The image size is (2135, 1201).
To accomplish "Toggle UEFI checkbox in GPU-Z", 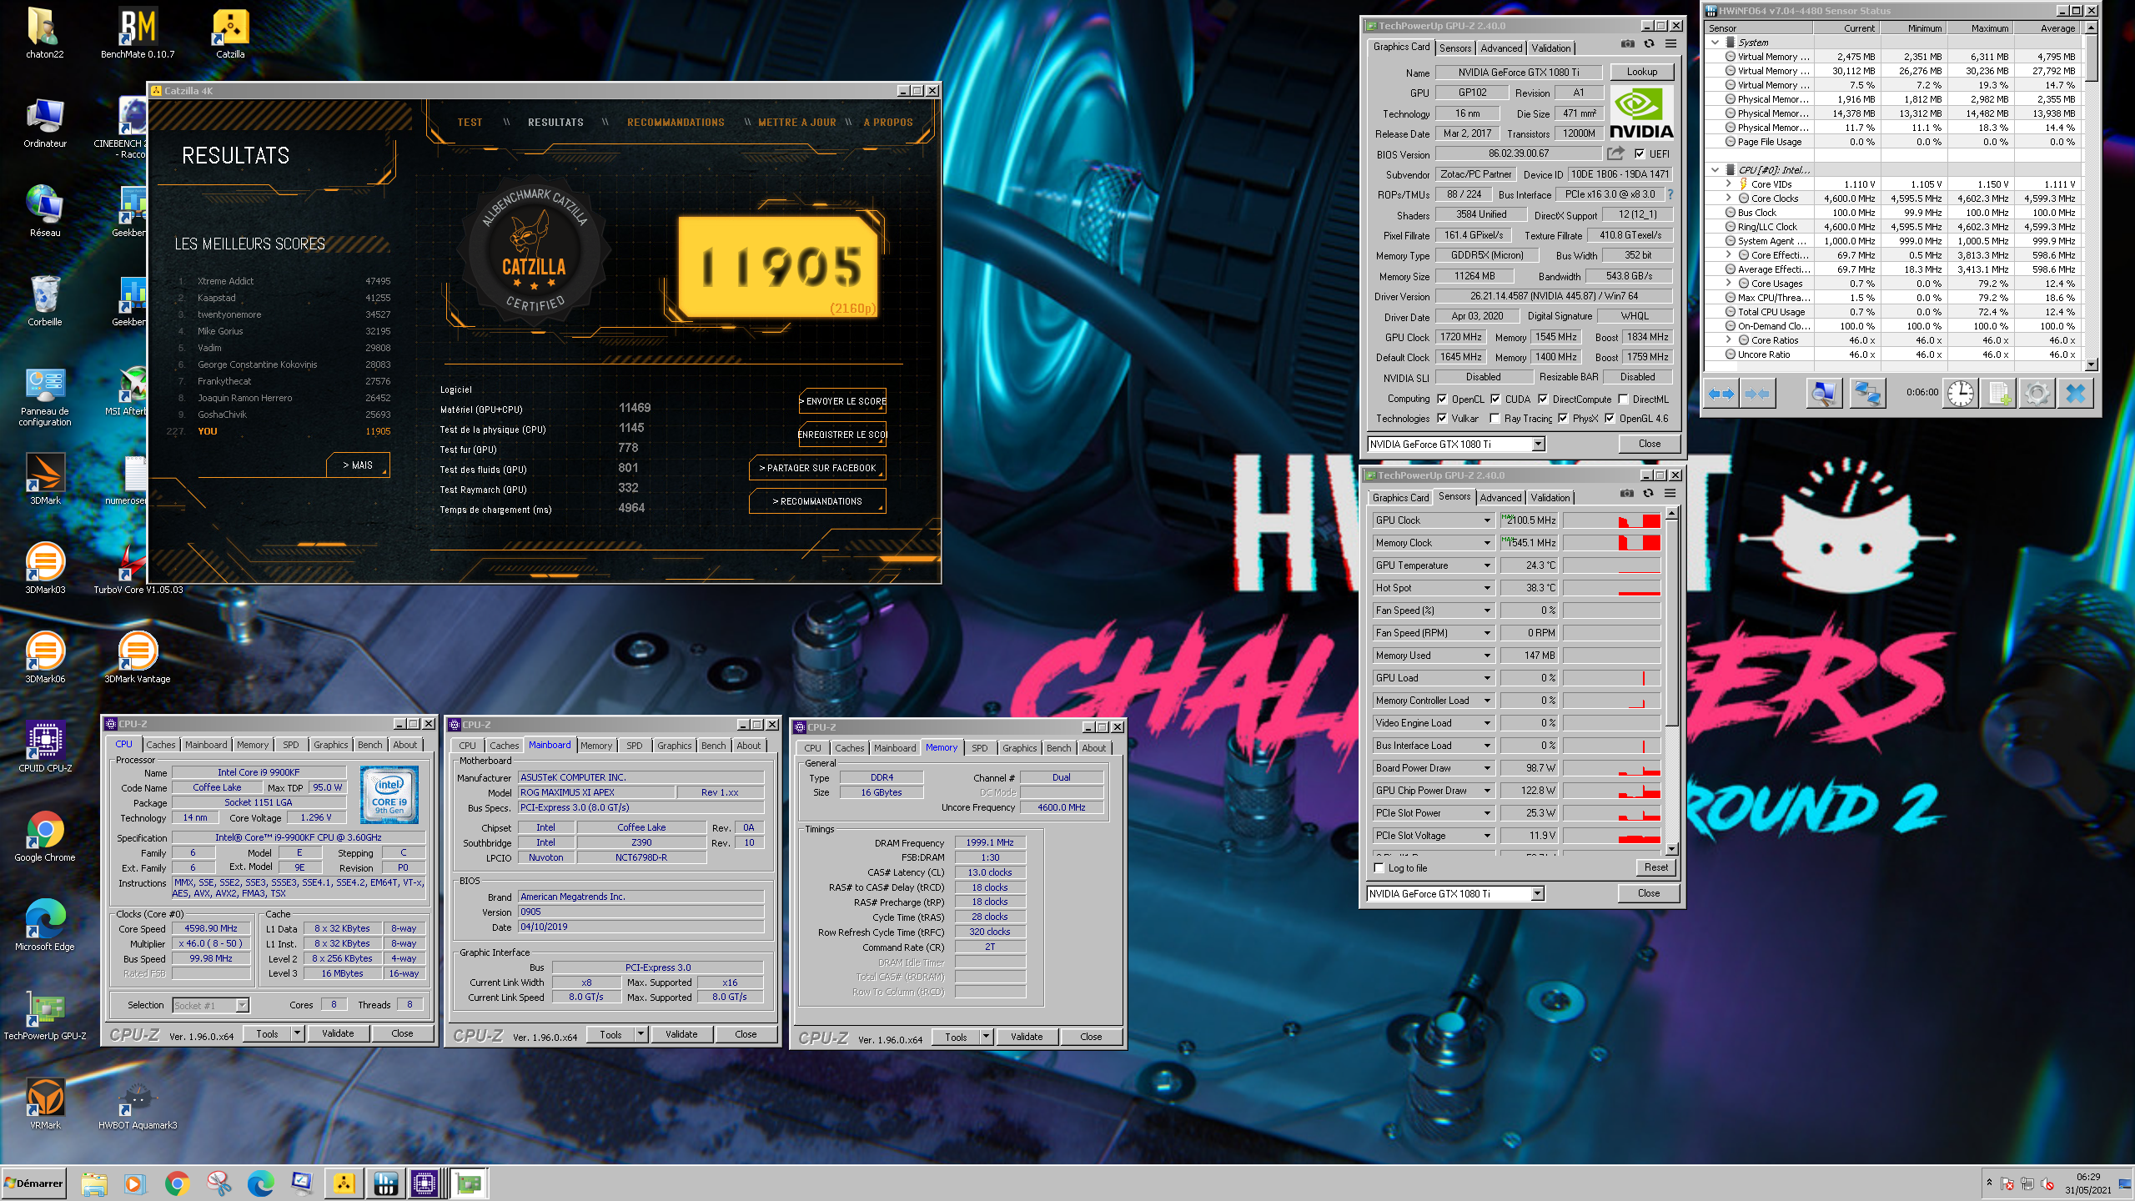I will click(x=1640, y=153).
